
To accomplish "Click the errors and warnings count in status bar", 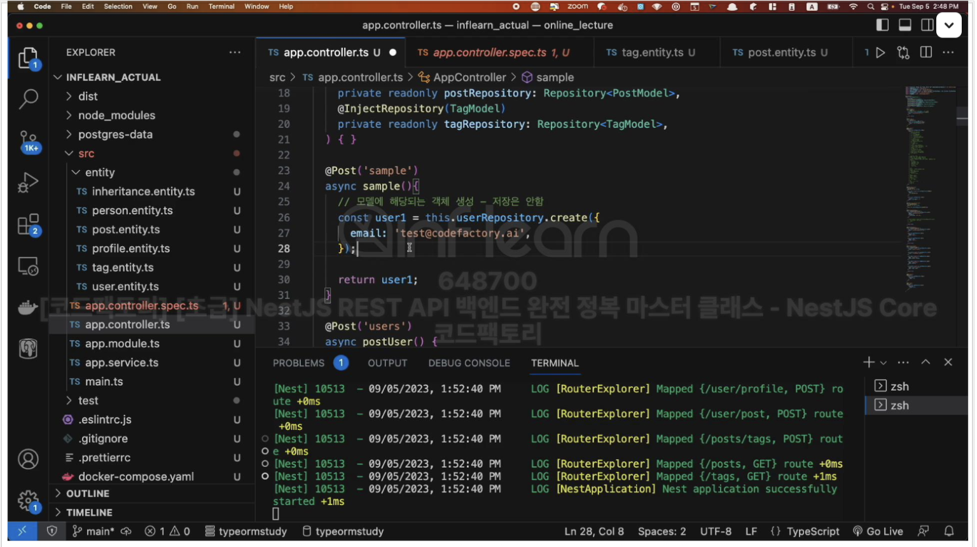I will pyautogui.click(x=167, y=531).
